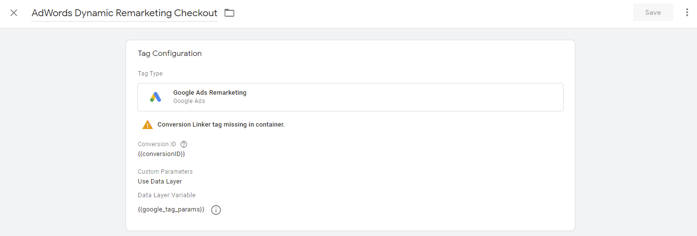
Task: Close the tag editor with the X icon
Action: point(14,13)
